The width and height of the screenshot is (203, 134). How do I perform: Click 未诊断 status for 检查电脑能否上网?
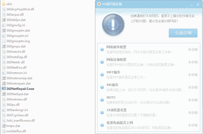click(x=193, y=125)
